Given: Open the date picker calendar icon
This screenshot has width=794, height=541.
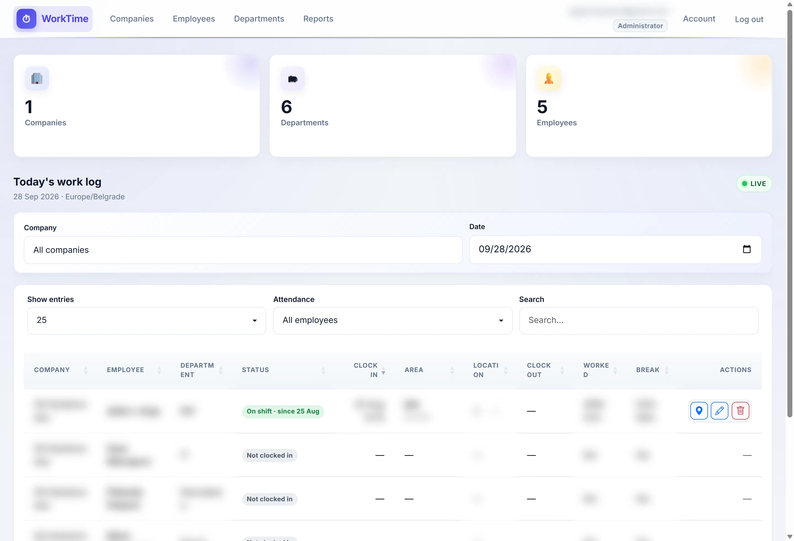Looking at the screenshot, I should click(747, 249).
